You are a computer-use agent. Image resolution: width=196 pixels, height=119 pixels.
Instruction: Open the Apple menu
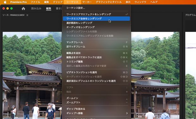pos(5,2)
